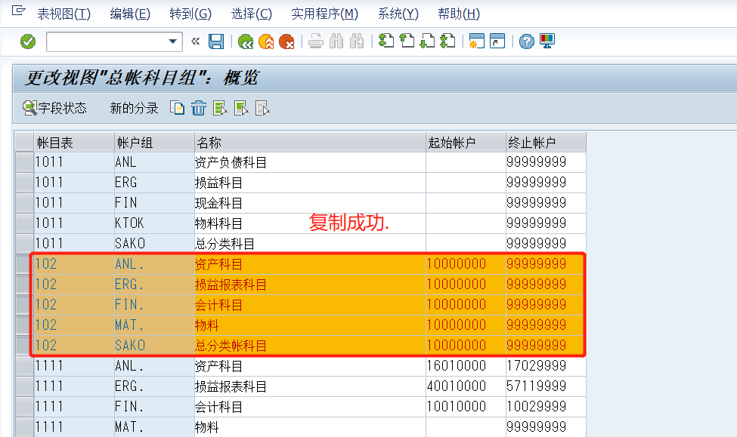This screenshot has height=437, width=737.
Task: Click the 起始帐户 column header
Action: tap(466, 142)
